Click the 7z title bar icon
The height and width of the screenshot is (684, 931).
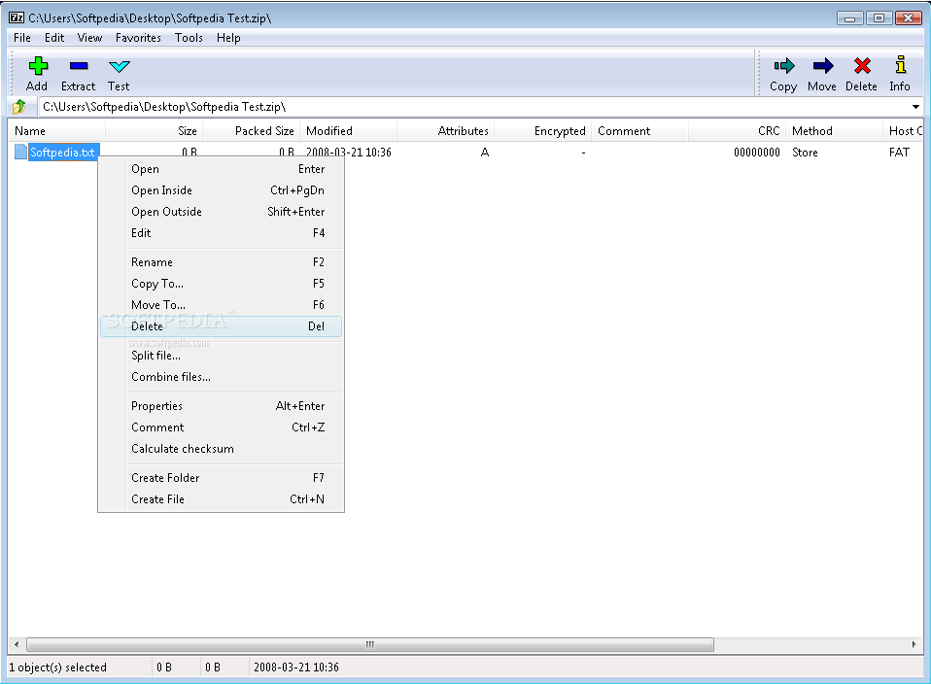[x=17, y=17]
